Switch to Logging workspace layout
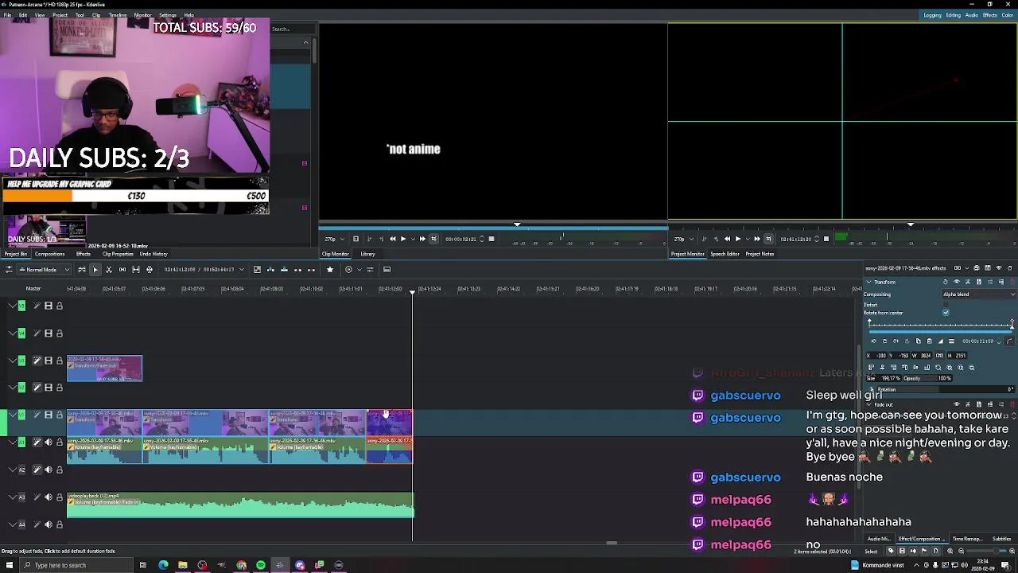This screenshot has width=1018, height=573. click(x=932, y=15)
